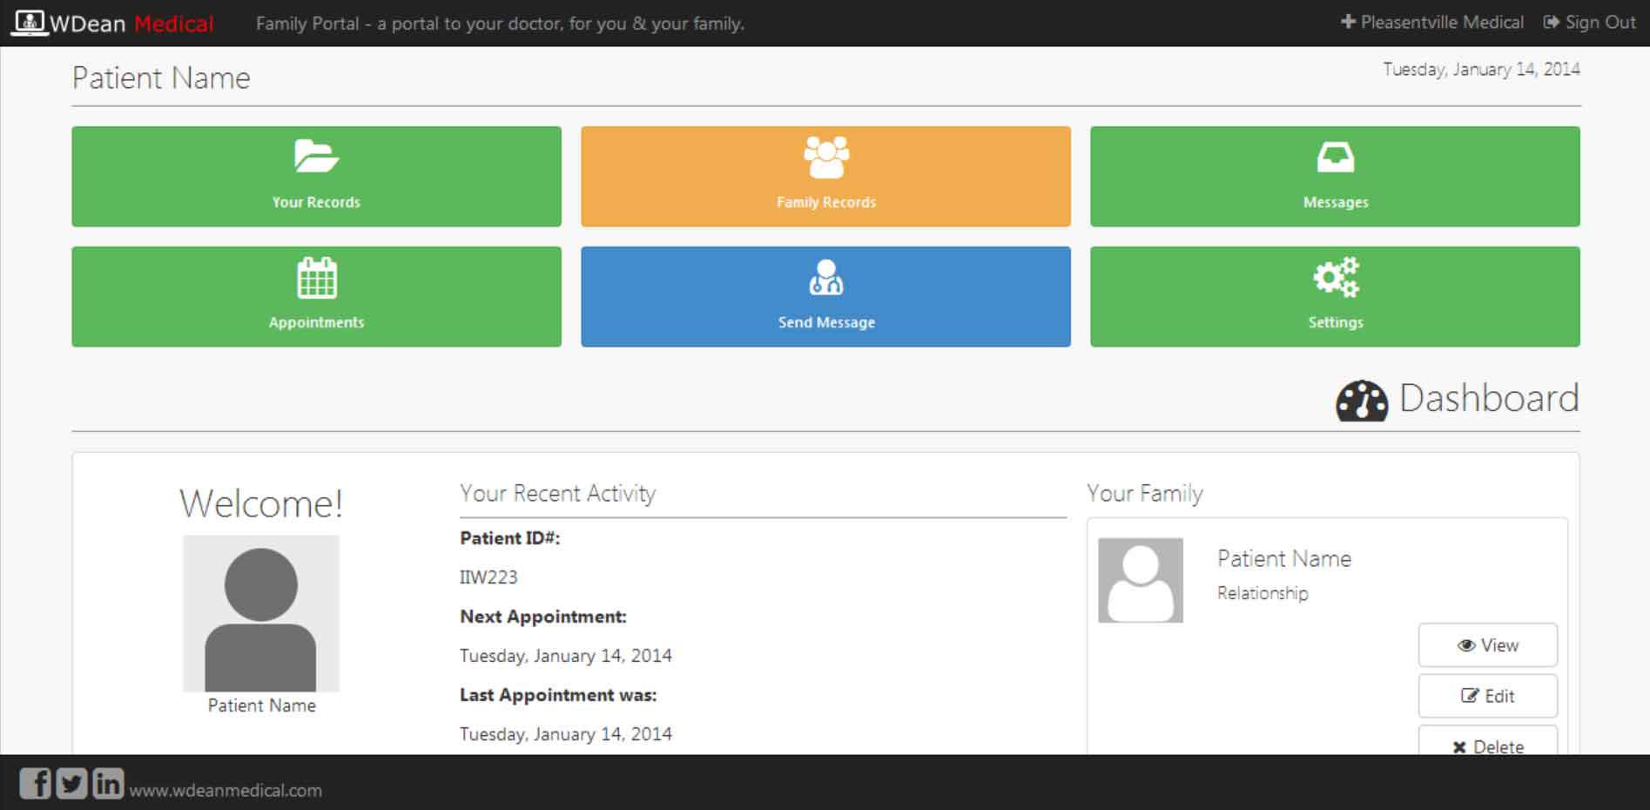The image size is (1650, 810).
Task: Click the doctor icon on Send Message
Action: pyautogui.click(x=826, y=278)
